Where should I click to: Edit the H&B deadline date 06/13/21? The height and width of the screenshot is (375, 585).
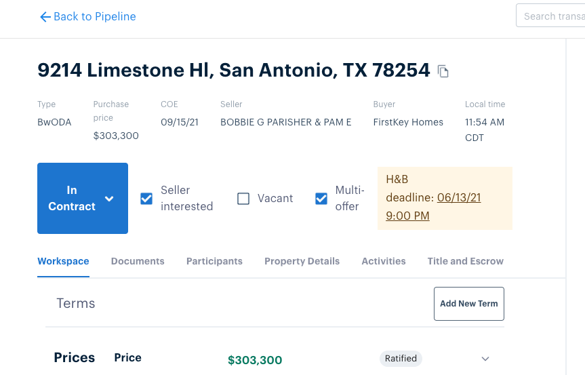tap(459, 197)
